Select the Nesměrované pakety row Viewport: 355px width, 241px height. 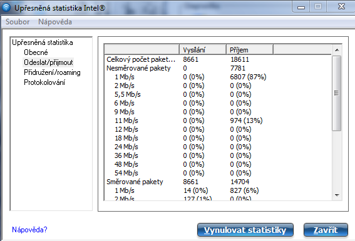point(218,68)
